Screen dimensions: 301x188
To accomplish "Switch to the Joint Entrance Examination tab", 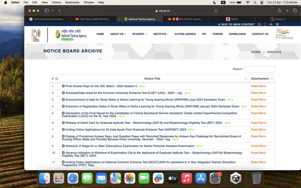I will pos(47,19).
